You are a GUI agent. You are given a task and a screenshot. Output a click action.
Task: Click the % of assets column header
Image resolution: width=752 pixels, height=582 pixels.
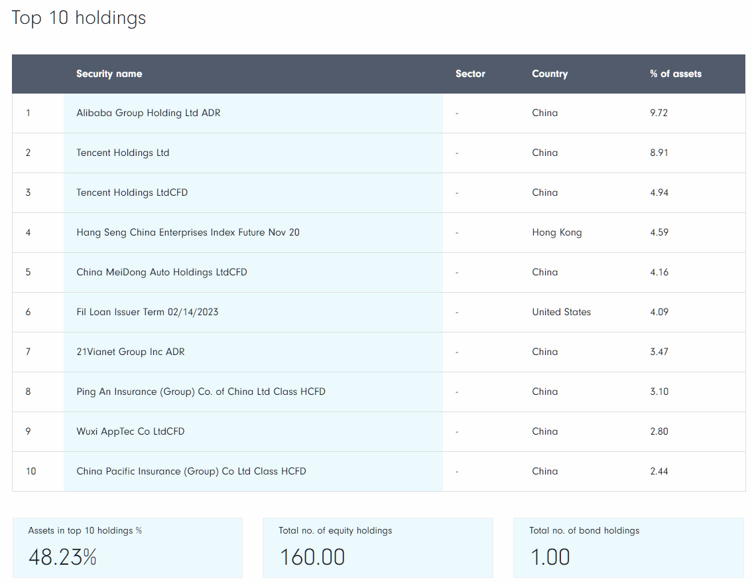pos(676,74)
